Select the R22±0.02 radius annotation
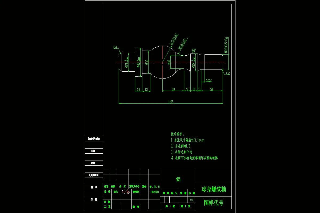Screen dimensions: 320x213 pyautogui.click(x=174, y=39)
